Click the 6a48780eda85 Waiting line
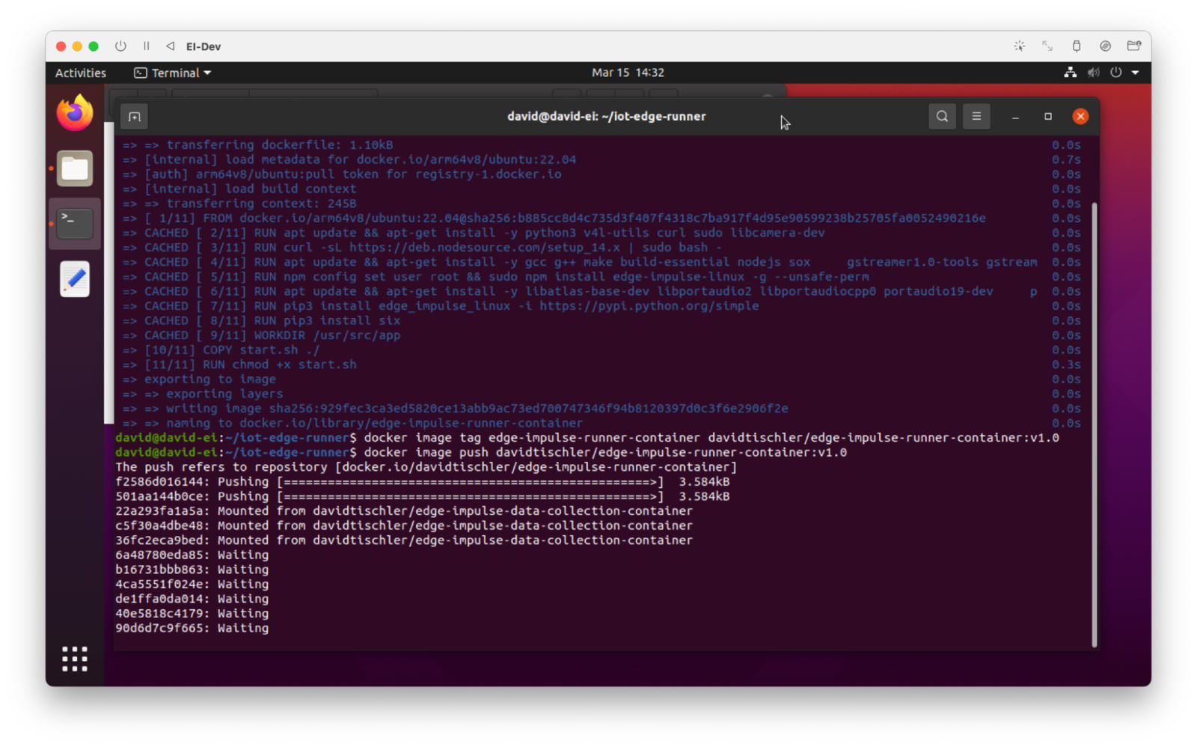 tap(192, 555)
